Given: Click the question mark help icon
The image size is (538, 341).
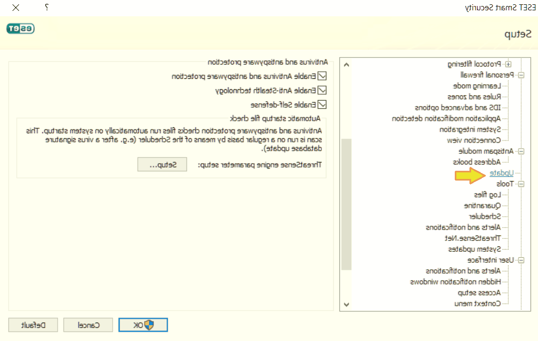Looking at the screenshot, I should [x=47, y=7].
